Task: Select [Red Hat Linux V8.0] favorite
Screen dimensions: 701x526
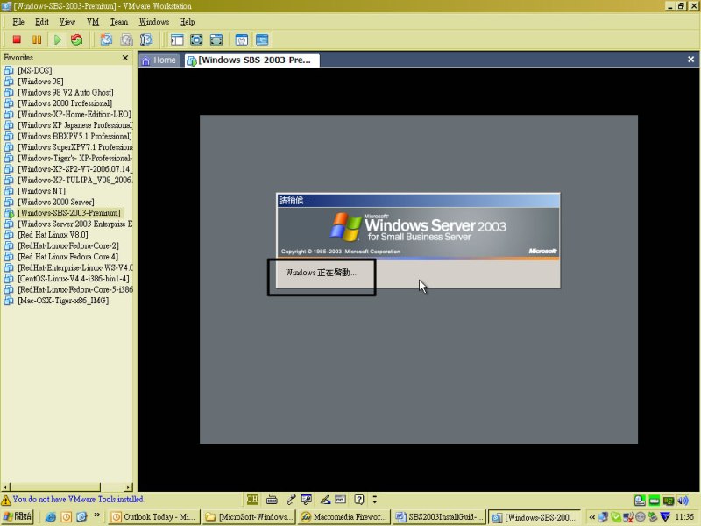Action: 53,235
